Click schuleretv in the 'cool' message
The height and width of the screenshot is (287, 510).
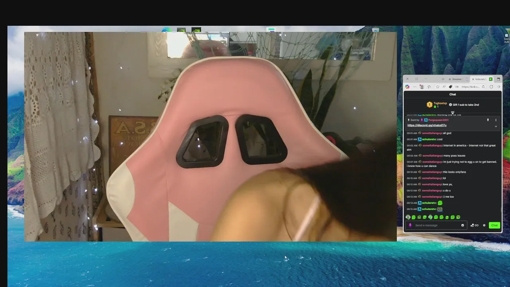coord(429,140)
